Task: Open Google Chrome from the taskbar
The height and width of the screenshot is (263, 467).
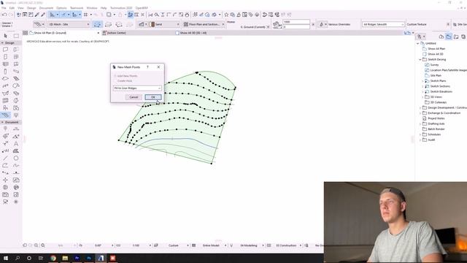Action: coord(53,258)
